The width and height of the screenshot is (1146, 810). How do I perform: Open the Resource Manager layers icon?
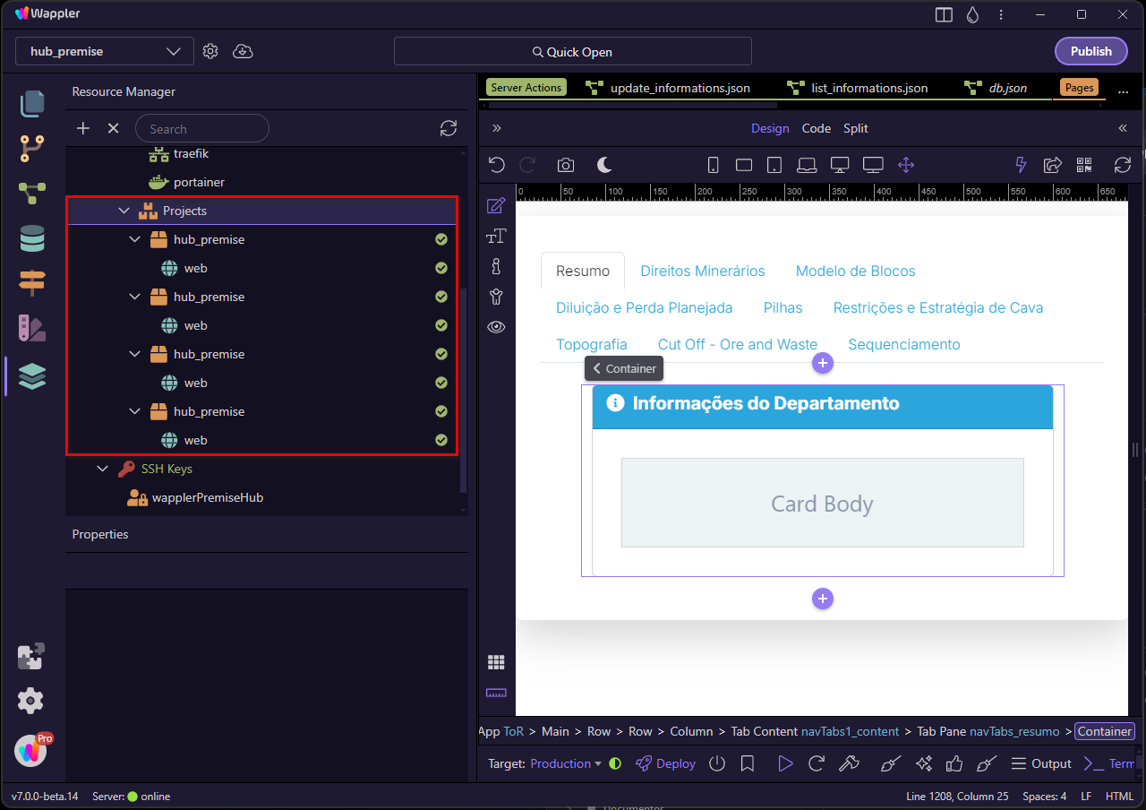coord(32,376)
